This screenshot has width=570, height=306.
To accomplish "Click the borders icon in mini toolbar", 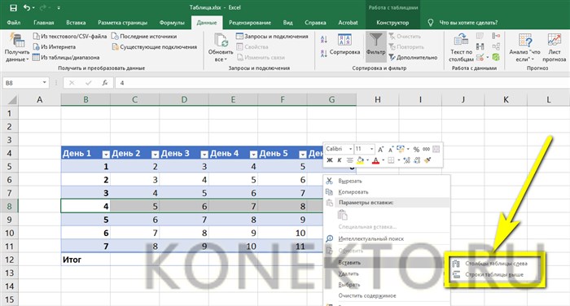I will [391, 160].
